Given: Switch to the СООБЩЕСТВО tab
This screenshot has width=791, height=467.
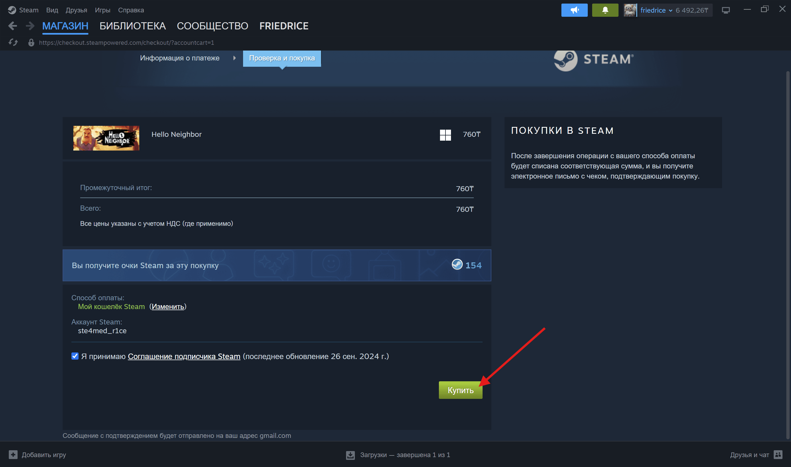Looking at the screenshot, I should (212, 26).
